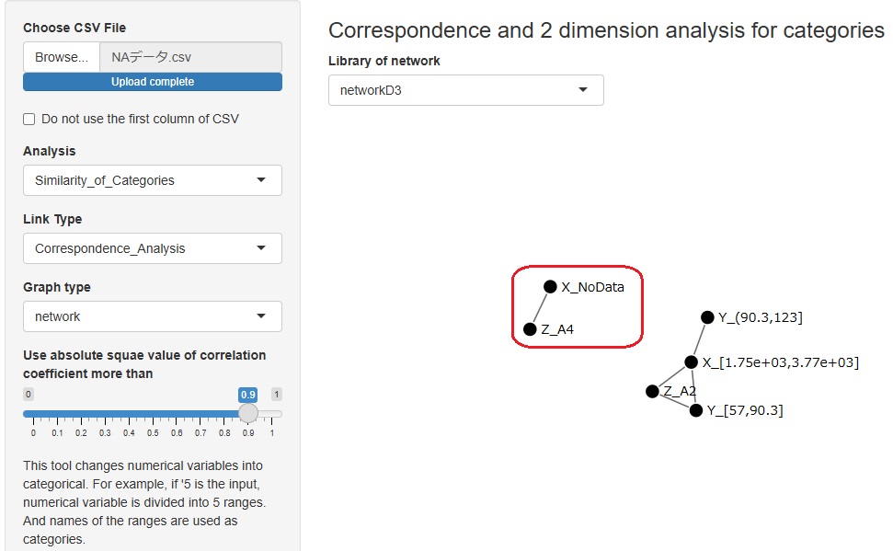The image size is (893, 551).
Task: Click the Z_A2 network node
Action: click(x=652, y=391)
